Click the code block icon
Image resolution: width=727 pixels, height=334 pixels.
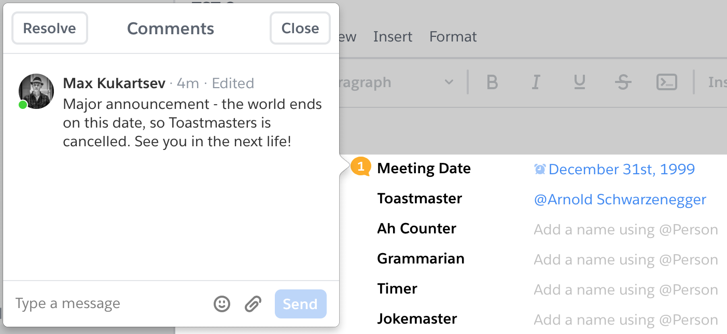coord(667,82)
